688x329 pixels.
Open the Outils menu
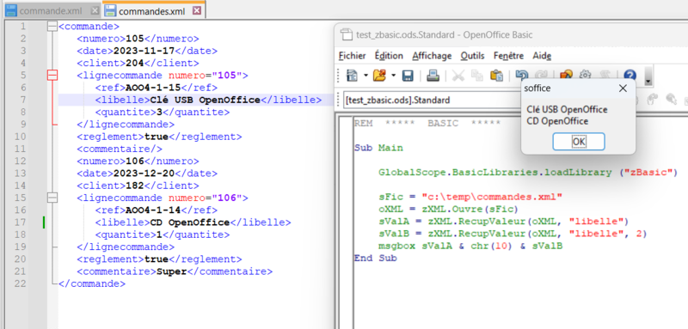(x=472, y=56)
